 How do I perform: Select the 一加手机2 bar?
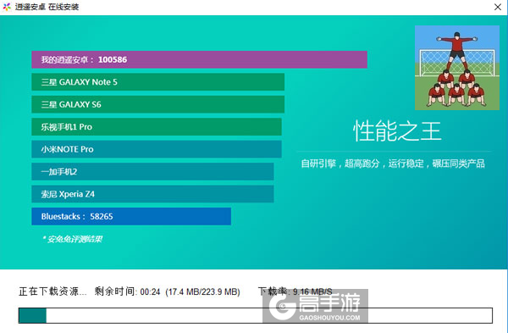(x=152, y=171)
